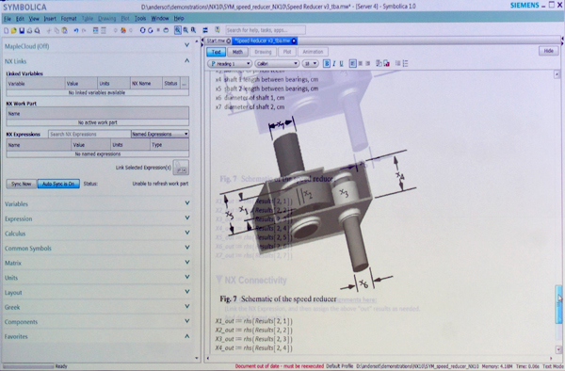Switch to the Start.mw tab
The image size is (565, 371).
point(218,40)
